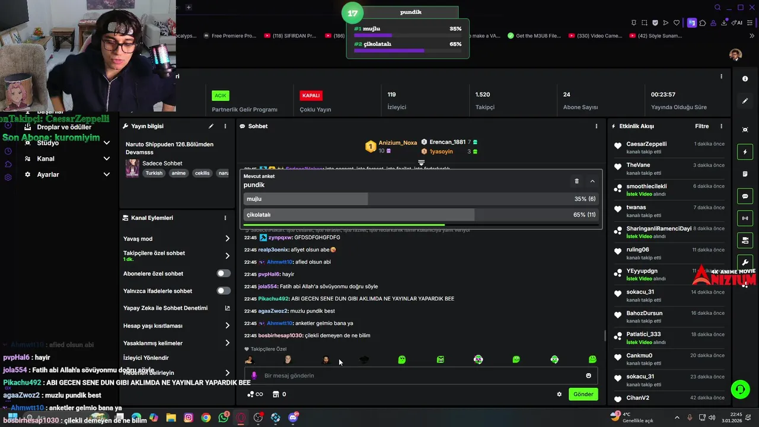Open the green headset support button
759x427 pixels.
[740, 390]
